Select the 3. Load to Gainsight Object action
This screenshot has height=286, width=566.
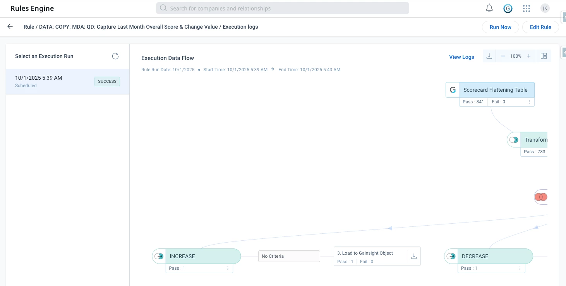tap(377, 256)
